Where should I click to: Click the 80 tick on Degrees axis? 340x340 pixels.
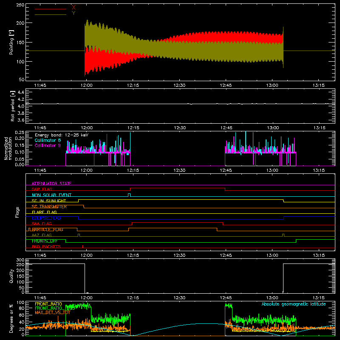[22, 308]
